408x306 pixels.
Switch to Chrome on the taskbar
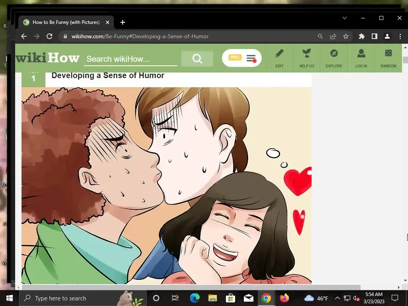click(266, 298)
